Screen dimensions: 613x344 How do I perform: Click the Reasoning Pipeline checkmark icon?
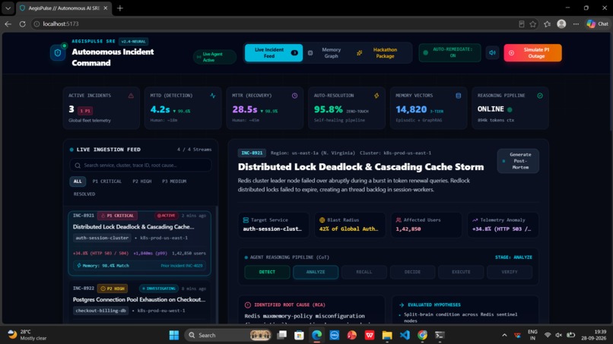(540, 96)
